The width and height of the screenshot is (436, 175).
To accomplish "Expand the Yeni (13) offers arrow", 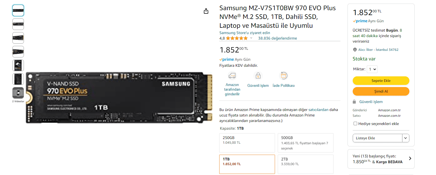I will 410,159.
